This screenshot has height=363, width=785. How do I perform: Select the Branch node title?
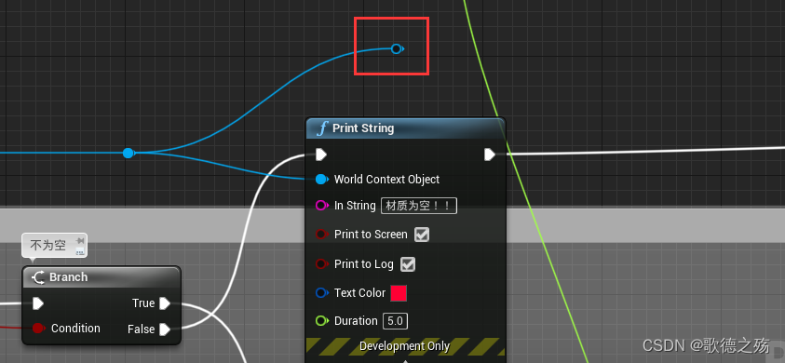pos(68,276)
